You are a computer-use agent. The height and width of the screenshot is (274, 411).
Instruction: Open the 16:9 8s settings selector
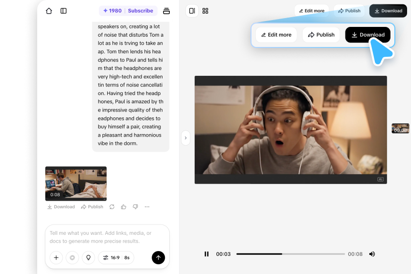pyautogui.click(x=116, y=257)
